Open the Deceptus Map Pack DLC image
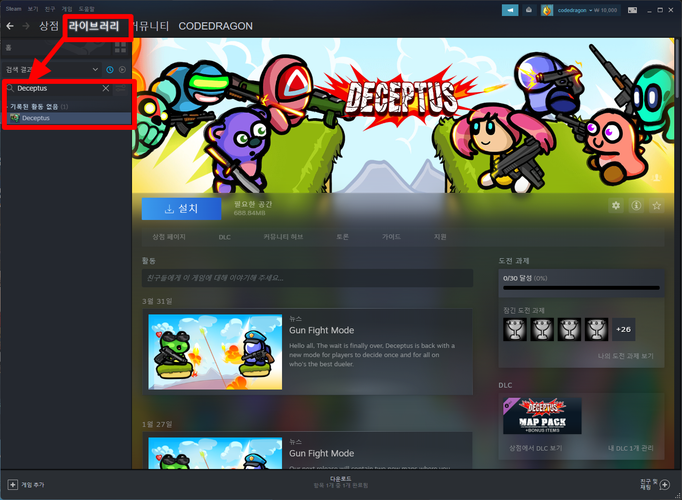Viewport: 682px width, 500px height. (542, 416)
